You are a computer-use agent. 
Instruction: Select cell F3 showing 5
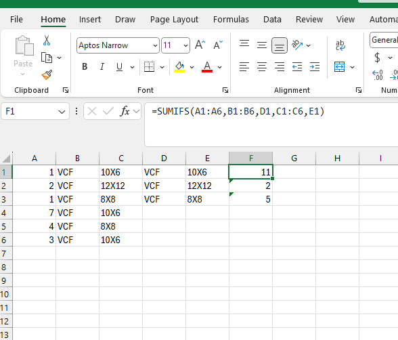pos(250,199)
